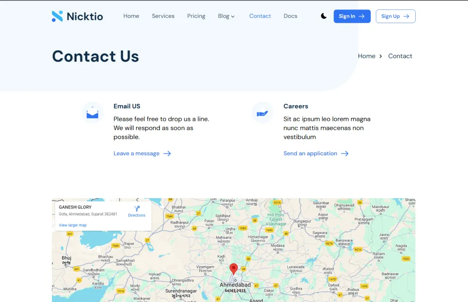Select the Contact nav item
The height and width of the screenshot is (302, 468).
tap(260, 16)
